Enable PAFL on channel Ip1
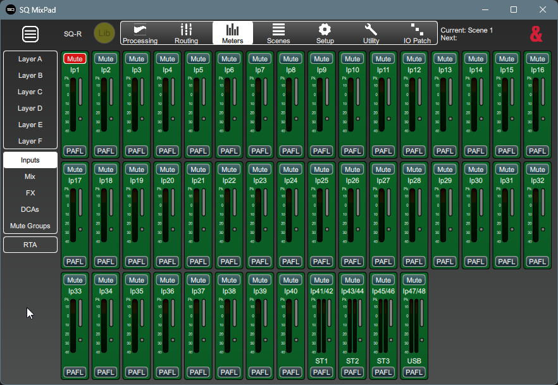 (75, 151)
